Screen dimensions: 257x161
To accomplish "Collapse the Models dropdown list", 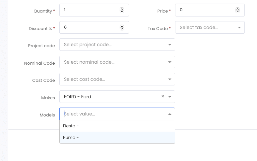I will coord(170,114).
